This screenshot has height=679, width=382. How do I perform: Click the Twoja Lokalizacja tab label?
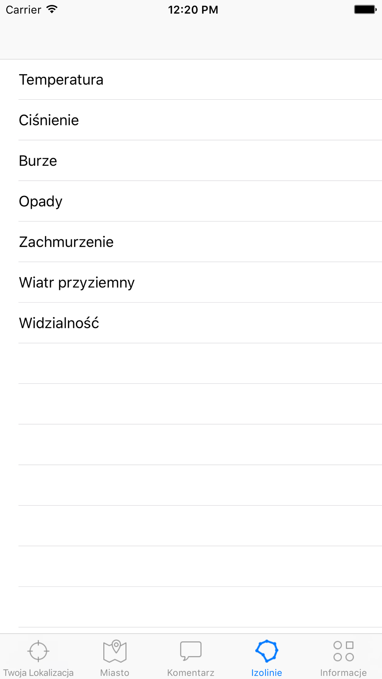pyautogui.click(x=38, y=673)
